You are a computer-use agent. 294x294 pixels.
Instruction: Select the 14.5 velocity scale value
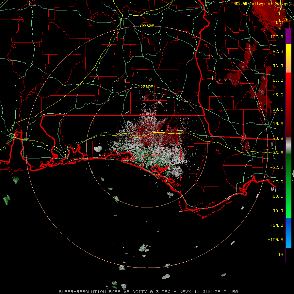coord(278,124)
